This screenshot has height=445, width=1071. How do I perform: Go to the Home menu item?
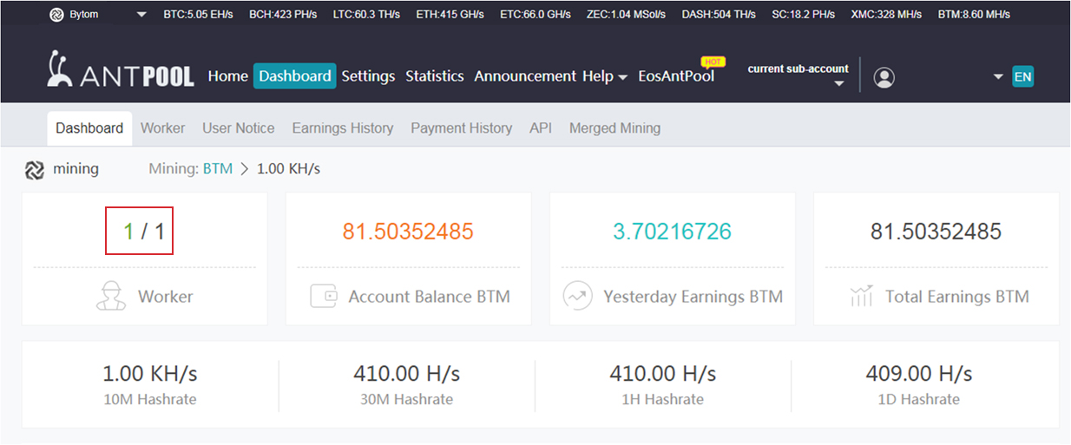coord(228,76)
